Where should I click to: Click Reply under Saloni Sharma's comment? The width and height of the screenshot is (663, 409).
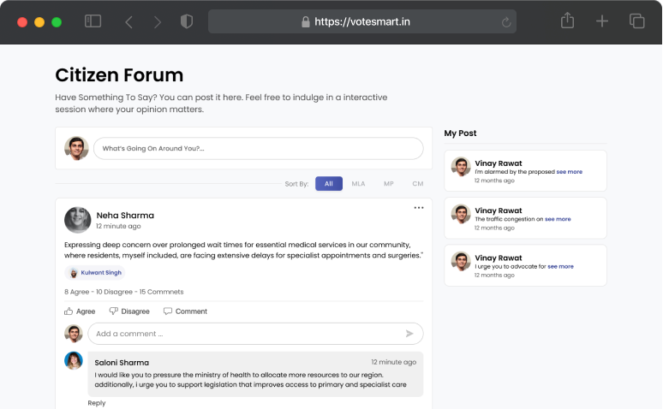pyautogui.click(x=97, y=402)
